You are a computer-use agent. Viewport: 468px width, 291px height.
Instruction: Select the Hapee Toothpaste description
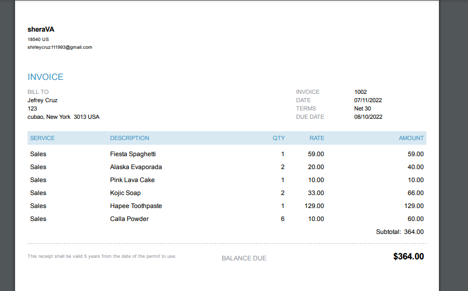[x=136, y=206]
